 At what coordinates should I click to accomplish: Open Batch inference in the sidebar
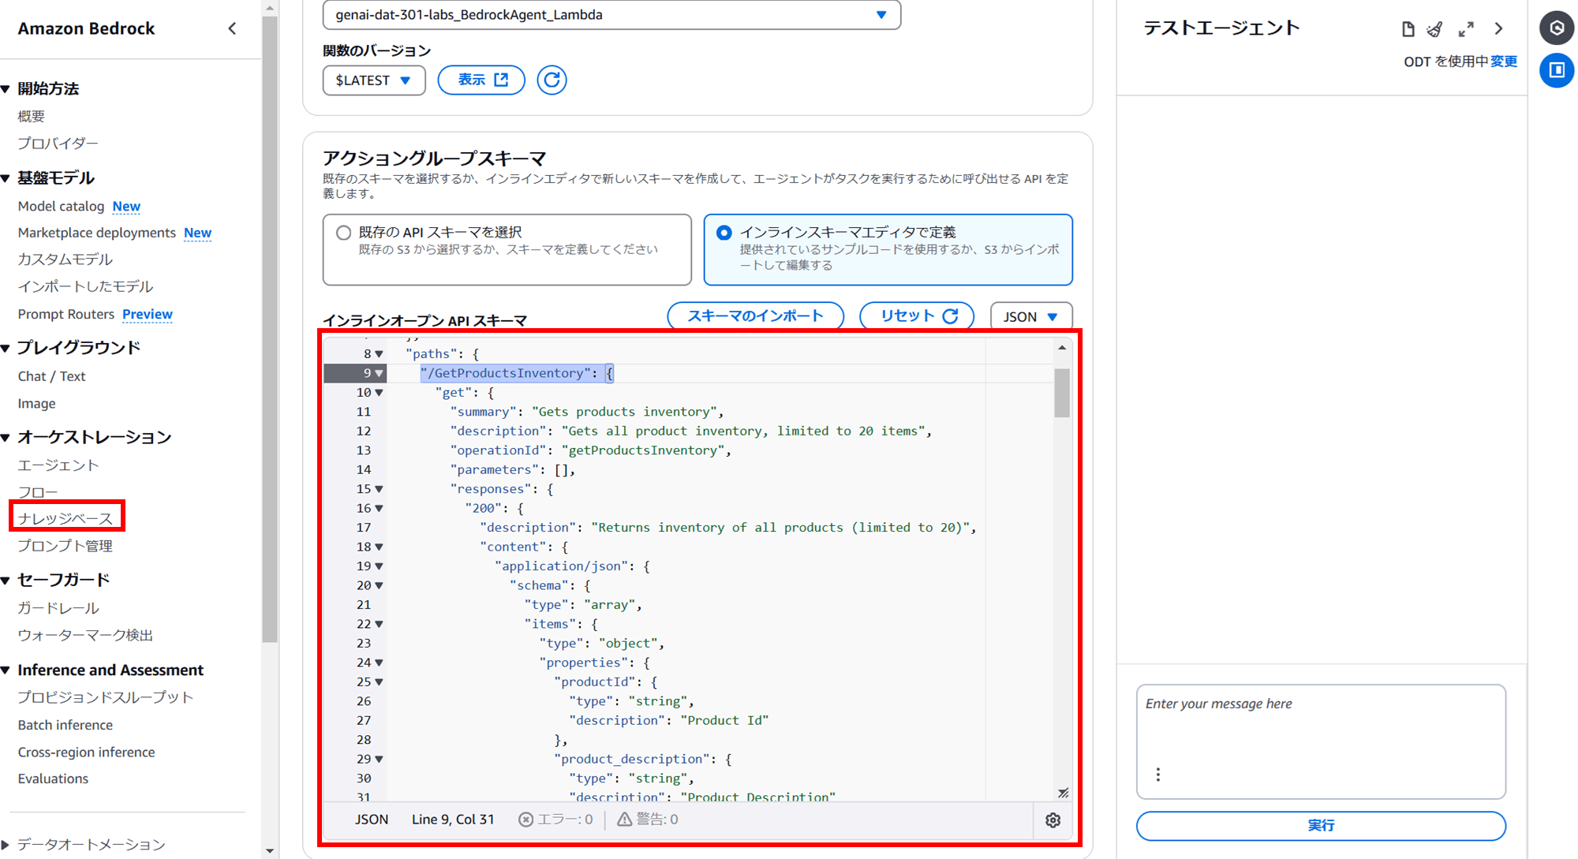[x=65, y=725]
